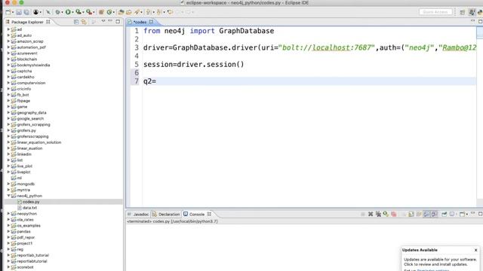Maximize the Package Explorer panel
Screen dimensions: 483x271
click(x=118, y=22)
